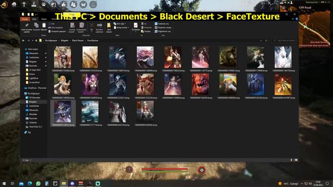Switch to details view at window bottom
This screenshot has height=187, width=333.
[x=291, y=160]
